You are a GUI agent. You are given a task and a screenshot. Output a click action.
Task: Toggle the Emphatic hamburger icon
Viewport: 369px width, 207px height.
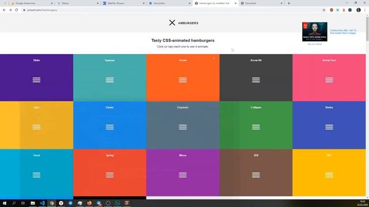pyautogui.click(x=183, y=127)
